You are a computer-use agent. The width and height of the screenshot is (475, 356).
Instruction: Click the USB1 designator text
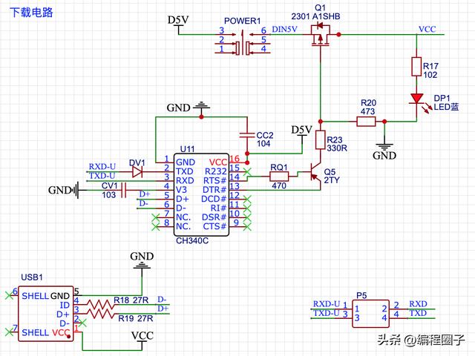coord(32,277)
